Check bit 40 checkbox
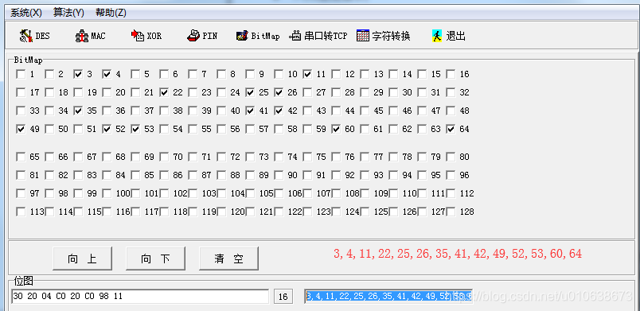The height and width of the screenshot is (311, 640). coord(221,111)
